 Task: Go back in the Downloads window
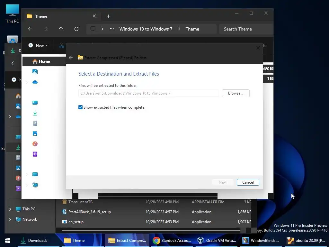13,63
